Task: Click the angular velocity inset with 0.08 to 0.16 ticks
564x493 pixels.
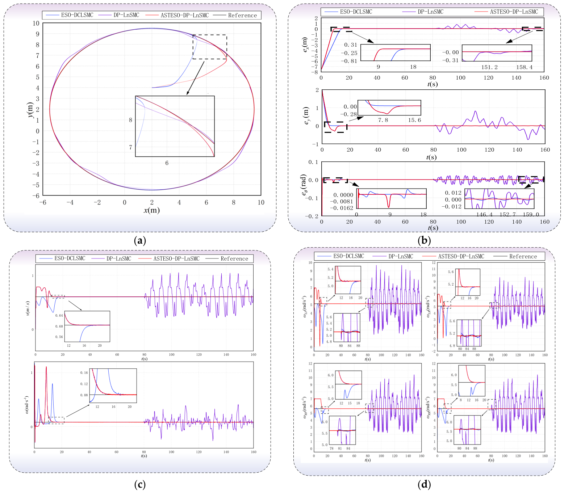Action: point(113,386)
